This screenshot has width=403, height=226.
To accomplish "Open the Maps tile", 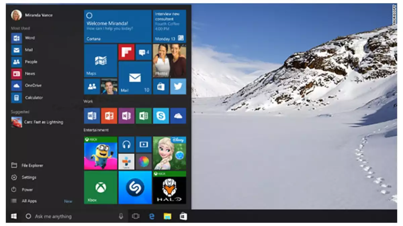I will (100, 61).
